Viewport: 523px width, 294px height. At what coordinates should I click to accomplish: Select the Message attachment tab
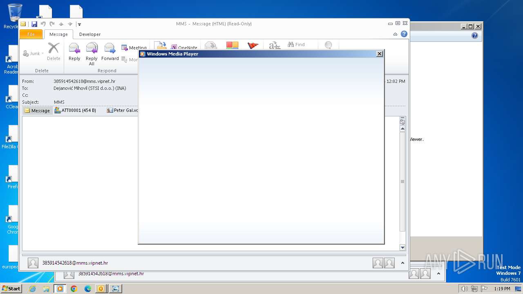(37, 111)
